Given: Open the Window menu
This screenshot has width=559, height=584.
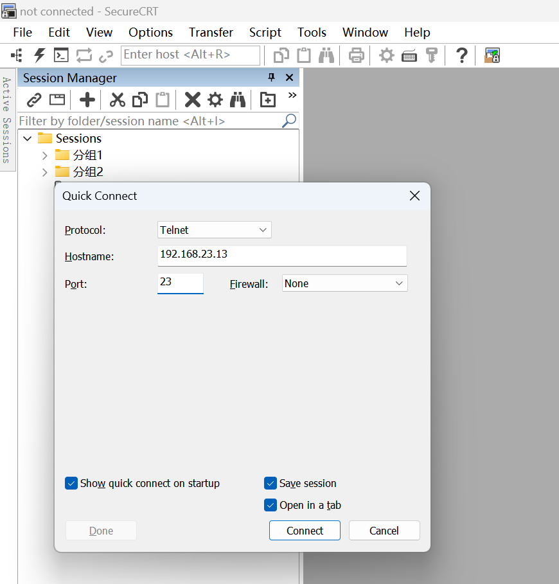Looking at the screenshot, I should coord(366,32).
